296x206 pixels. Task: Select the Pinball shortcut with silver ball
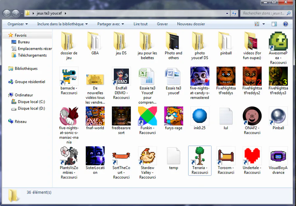(278, 116)
